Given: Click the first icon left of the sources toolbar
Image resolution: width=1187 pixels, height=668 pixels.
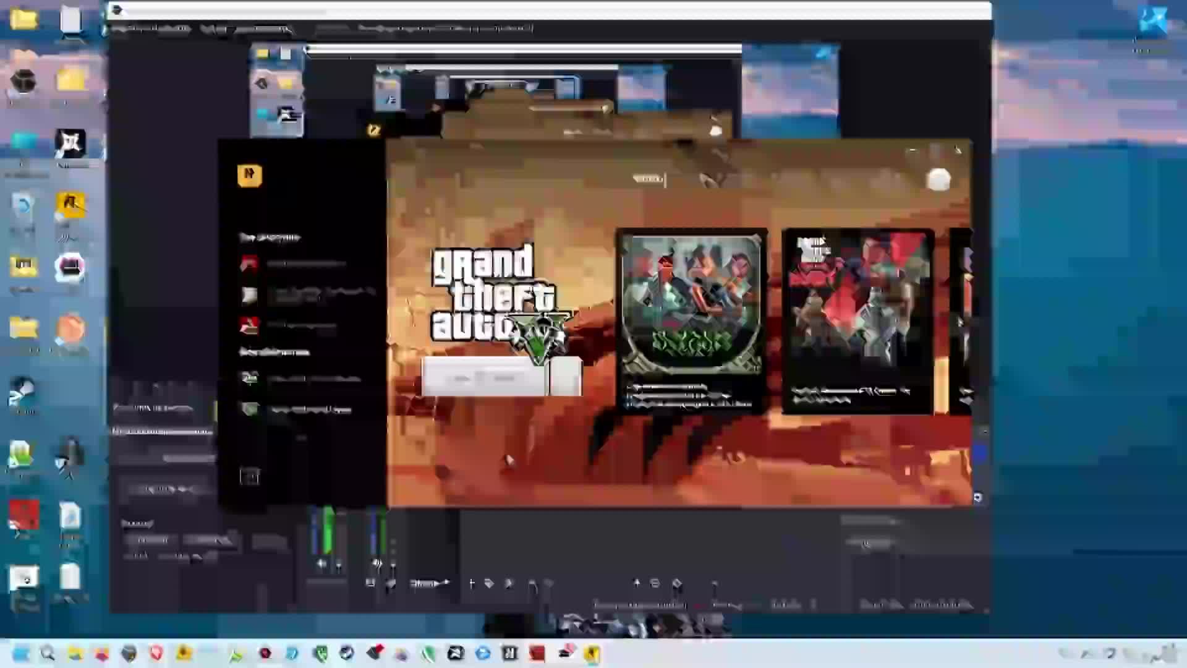Looking at the screenshot, I should point(370,583).
